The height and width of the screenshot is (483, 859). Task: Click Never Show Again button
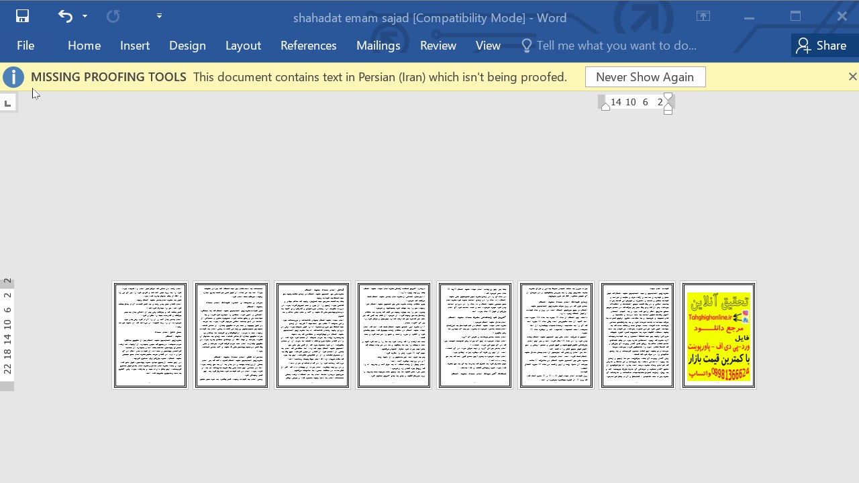click(x=645, y=77)
